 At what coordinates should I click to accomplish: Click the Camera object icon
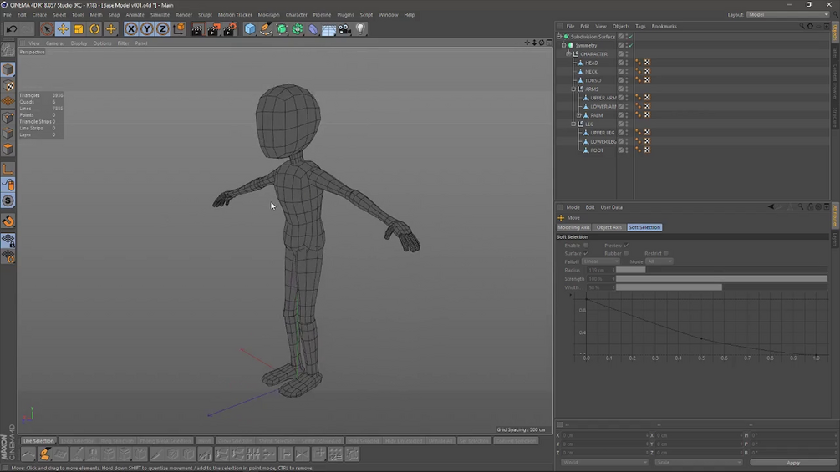[344, 29]
